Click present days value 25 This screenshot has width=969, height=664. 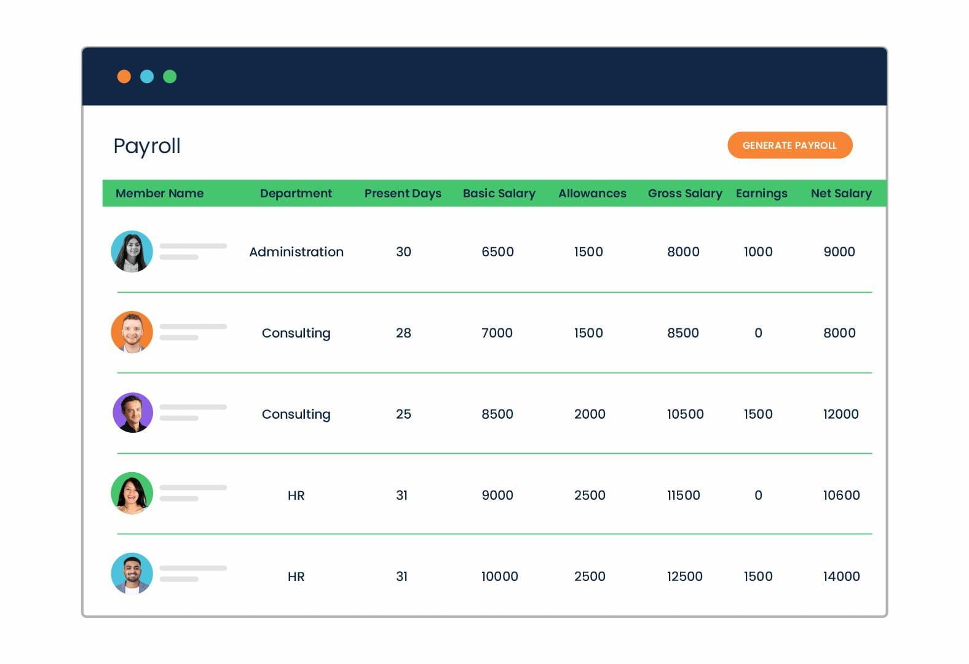click(x=403, y=414)
